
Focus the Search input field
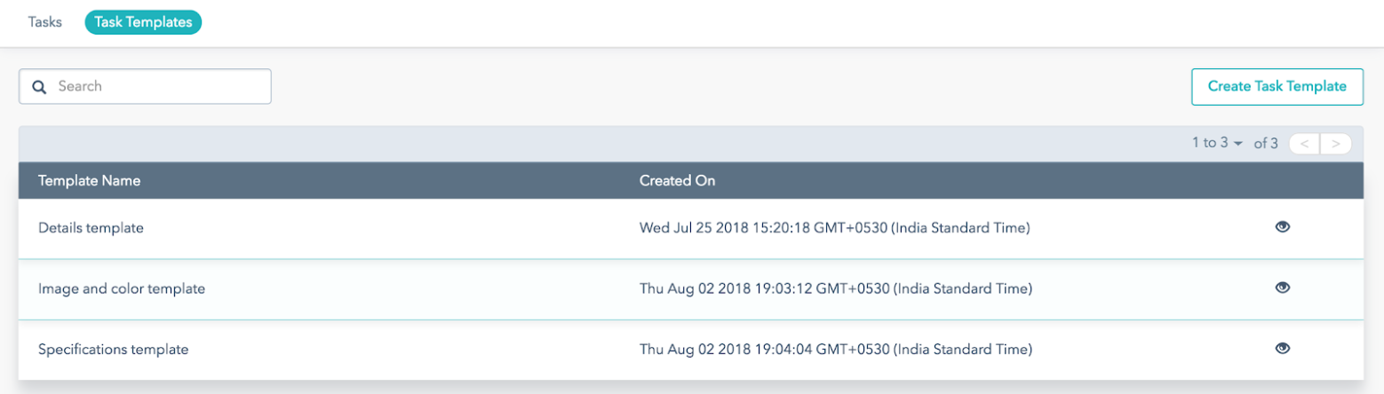point(145,86)
